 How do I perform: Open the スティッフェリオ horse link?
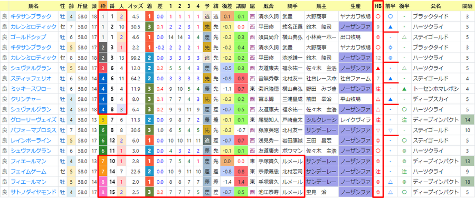coord(31,78)
